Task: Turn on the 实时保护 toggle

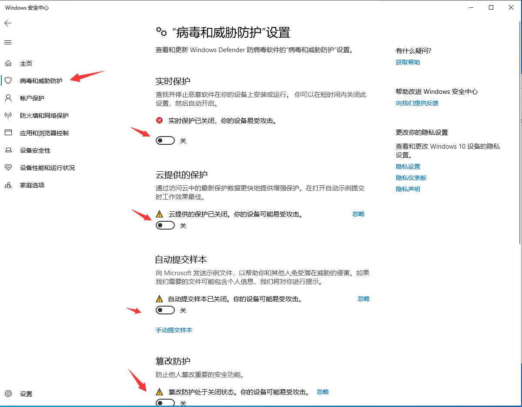Action: point(165,140)
